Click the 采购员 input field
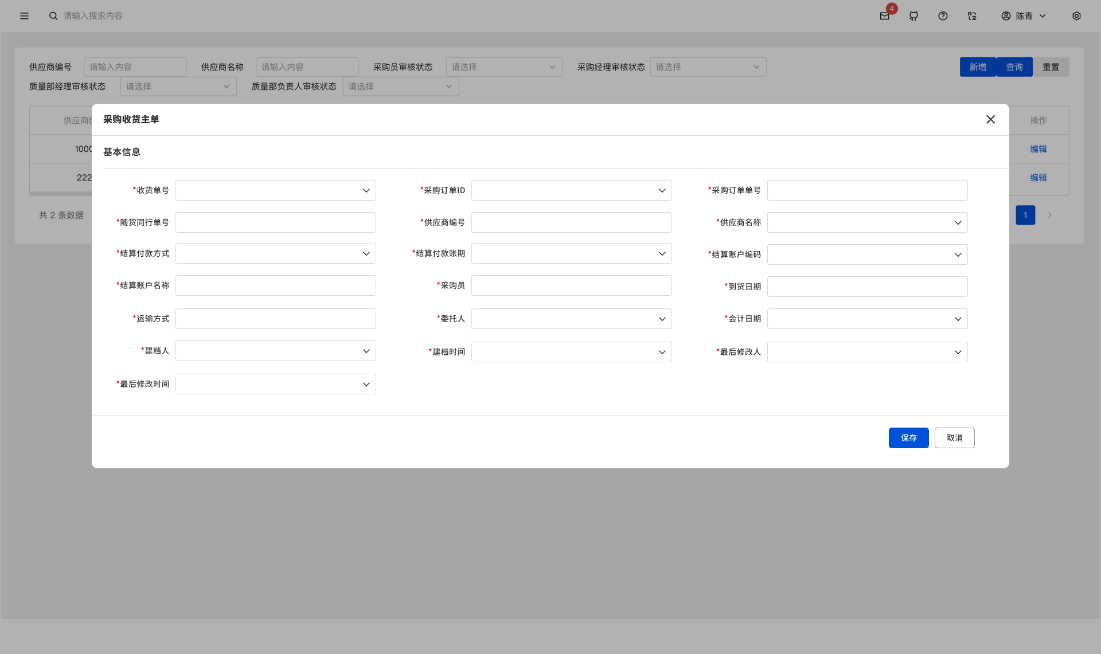The image size is (1101, 654). [571, 285]
